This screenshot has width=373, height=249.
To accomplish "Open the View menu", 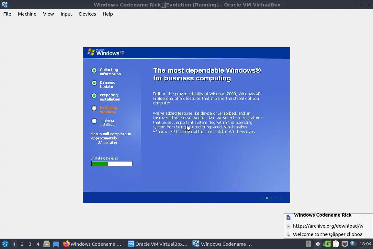I will click(48, 14).
